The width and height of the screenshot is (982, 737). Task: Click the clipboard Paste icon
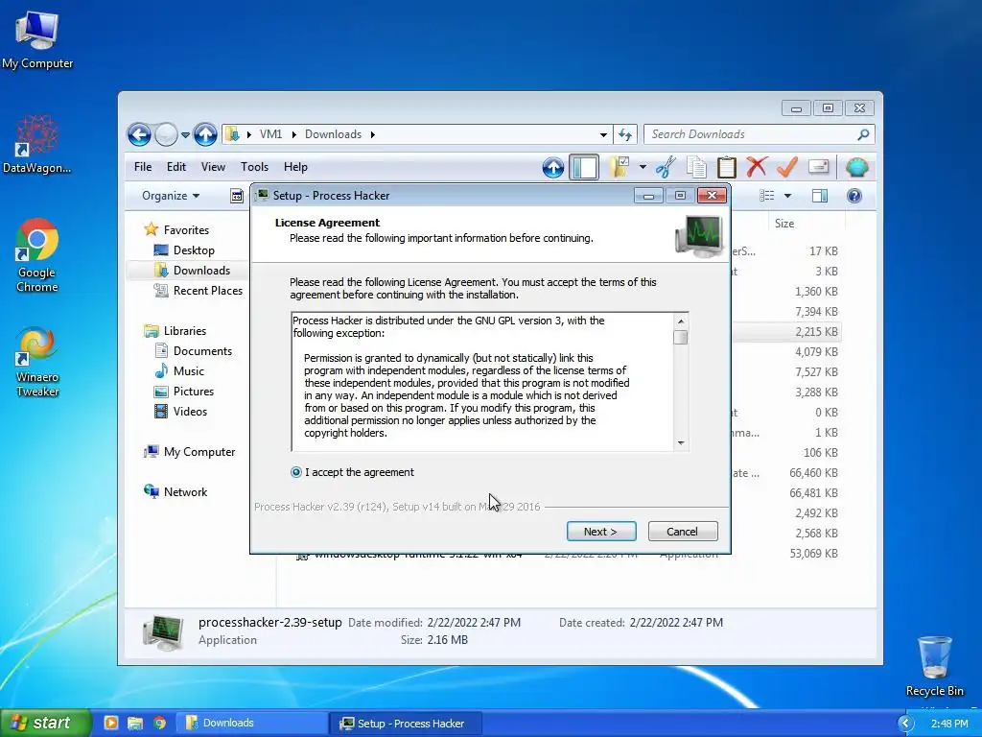[x=726, y=167]
